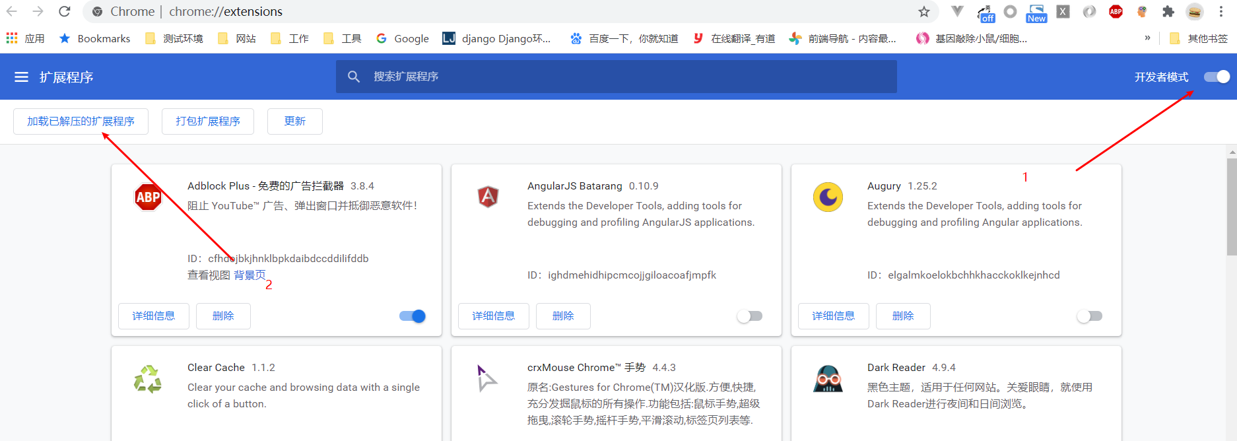Open Chrome's three-dot menu

coord(1221,11)
